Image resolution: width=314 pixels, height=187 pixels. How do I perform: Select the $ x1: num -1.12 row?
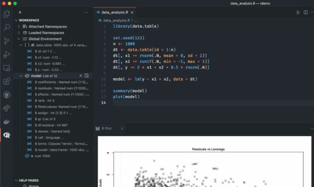click(53, 58)
